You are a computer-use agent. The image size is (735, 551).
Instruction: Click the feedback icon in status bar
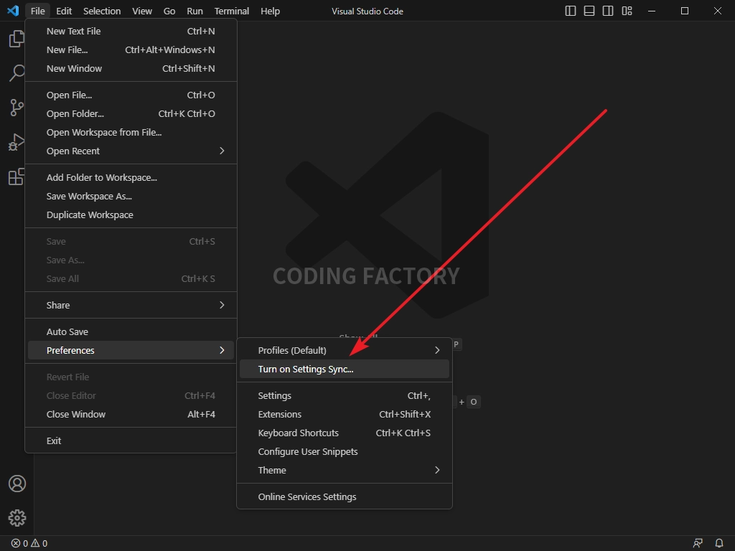698,544
